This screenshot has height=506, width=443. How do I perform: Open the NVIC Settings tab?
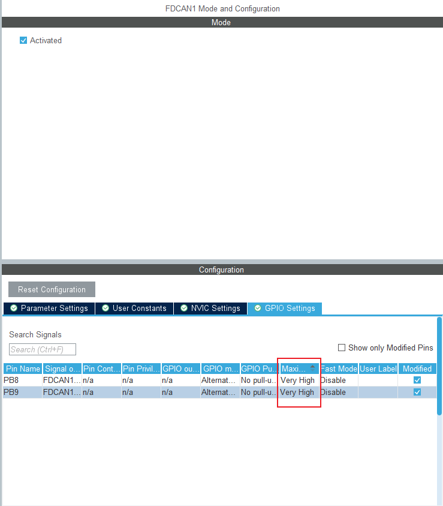tap(210, 308)
